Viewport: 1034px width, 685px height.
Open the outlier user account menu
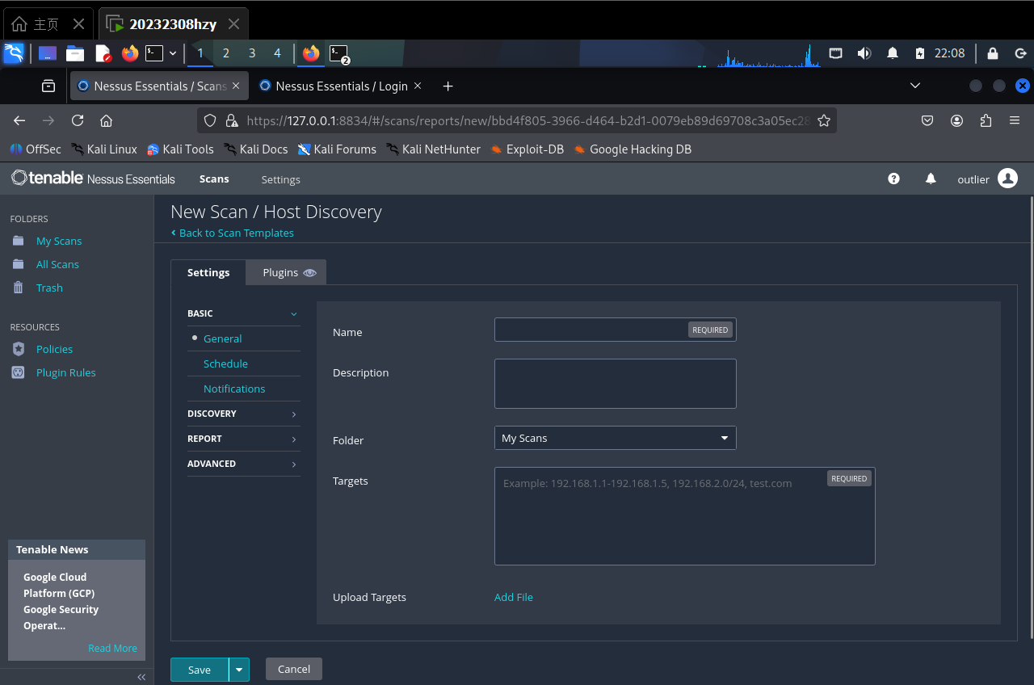987,179
